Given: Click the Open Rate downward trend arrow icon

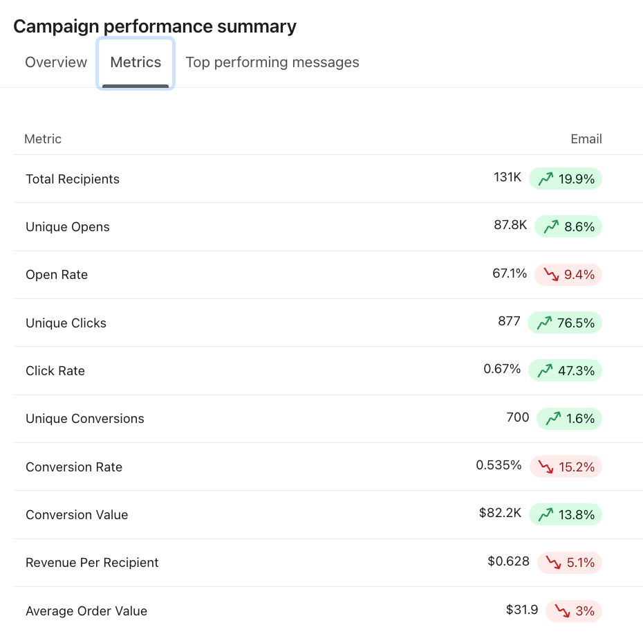Looking at the screenshot, I should 551,275.
